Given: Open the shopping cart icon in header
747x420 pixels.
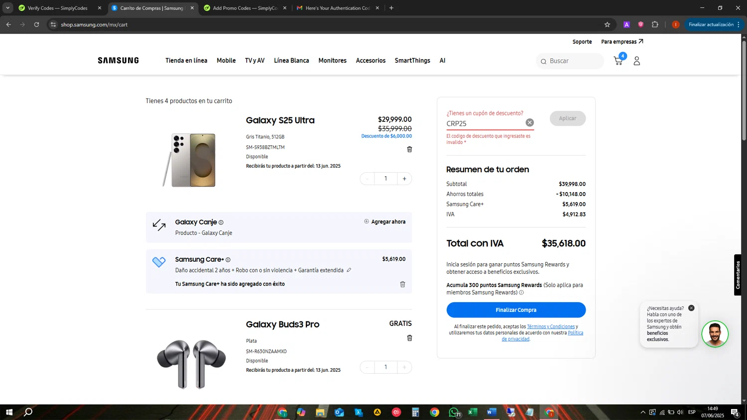Looking at the screenshot, I should tap(619, 60).
